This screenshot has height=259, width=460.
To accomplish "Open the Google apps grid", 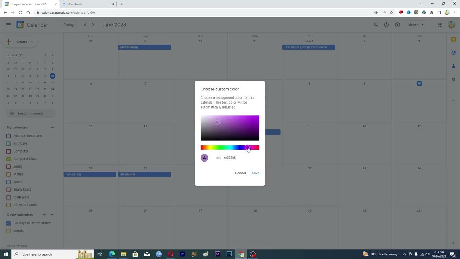I will tap(440, 25).
